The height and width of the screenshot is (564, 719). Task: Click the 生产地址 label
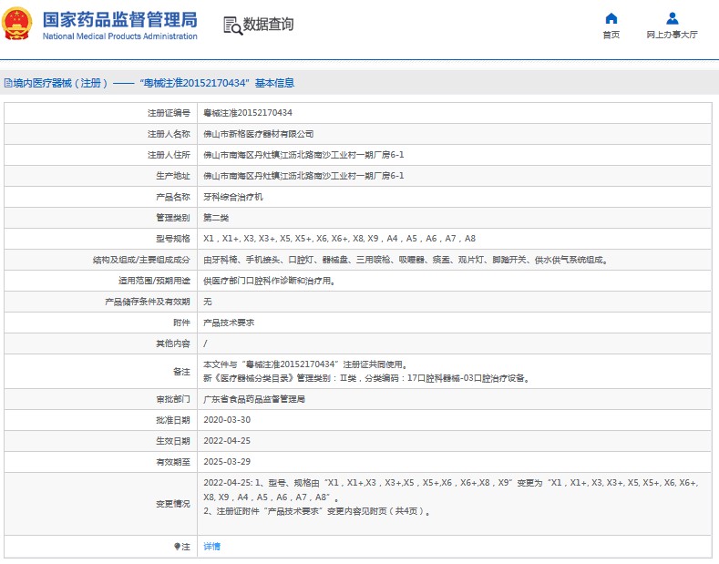click(x=173, y=176)
